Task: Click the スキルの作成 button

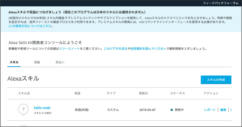Action: pyautogui.click(x=216, y=80)
